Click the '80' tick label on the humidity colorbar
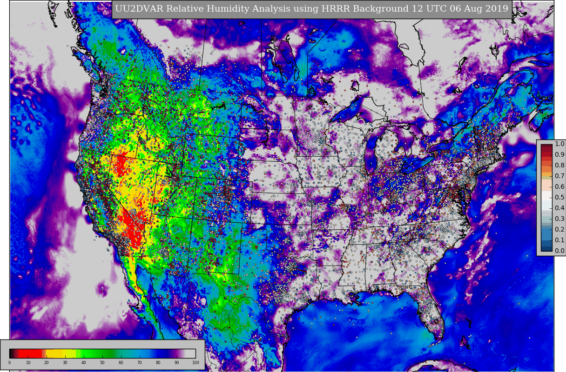Viewport: 566px width, 372px height. pos(158,363)
